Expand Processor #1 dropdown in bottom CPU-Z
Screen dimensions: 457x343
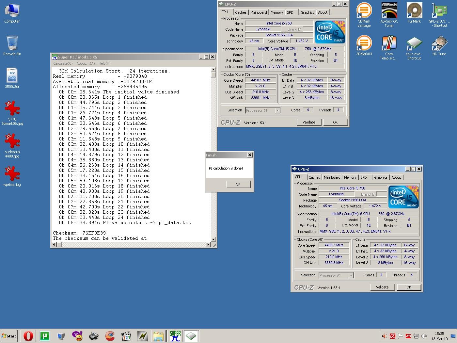351,275
